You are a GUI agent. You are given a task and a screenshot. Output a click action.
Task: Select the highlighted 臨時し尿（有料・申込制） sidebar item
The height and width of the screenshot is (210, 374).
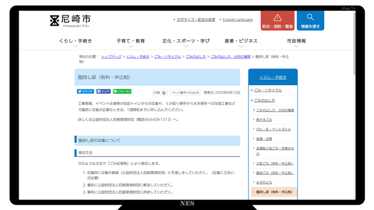pyautogui.click(x=274, y=192)
